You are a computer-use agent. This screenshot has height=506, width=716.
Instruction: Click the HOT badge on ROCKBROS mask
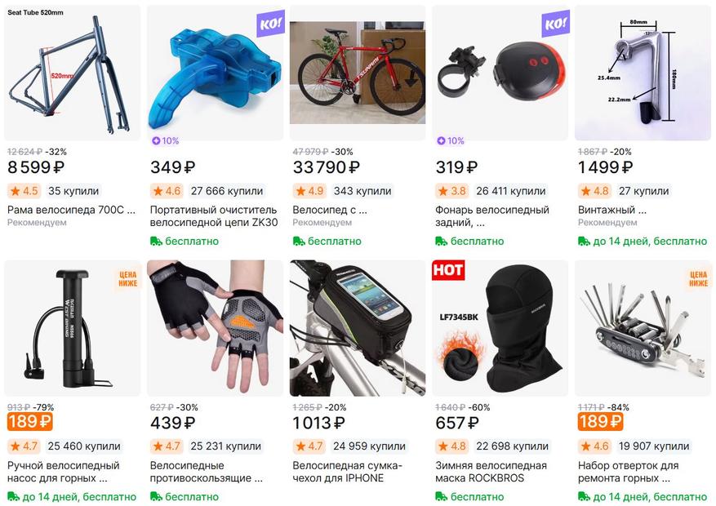448,269
